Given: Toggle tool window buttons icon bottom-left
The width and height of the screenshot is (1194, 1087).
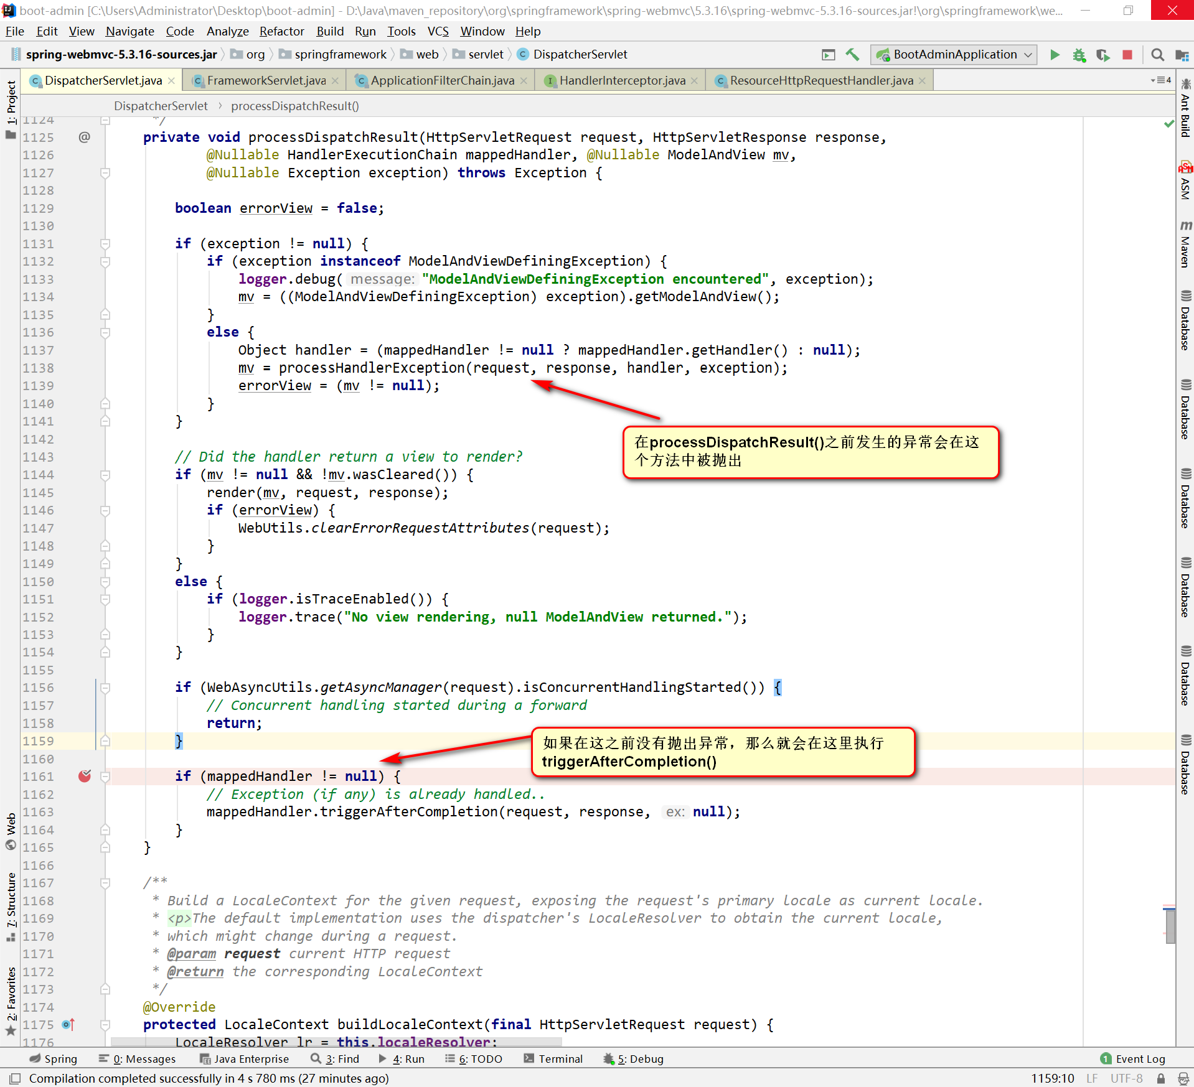Looking at the screenshot, I should coord(15,1078).
